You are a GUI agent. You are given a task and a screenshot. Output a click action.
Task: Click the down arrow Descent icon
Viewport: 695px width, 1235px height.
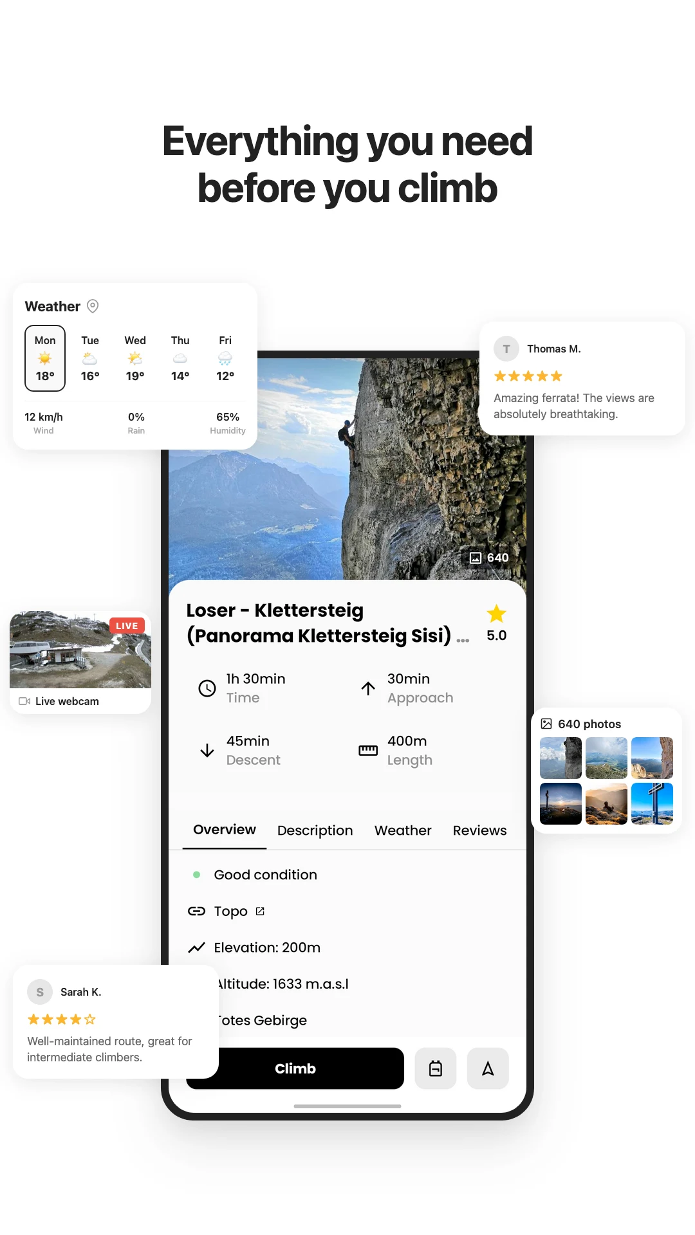coord(207,751)
